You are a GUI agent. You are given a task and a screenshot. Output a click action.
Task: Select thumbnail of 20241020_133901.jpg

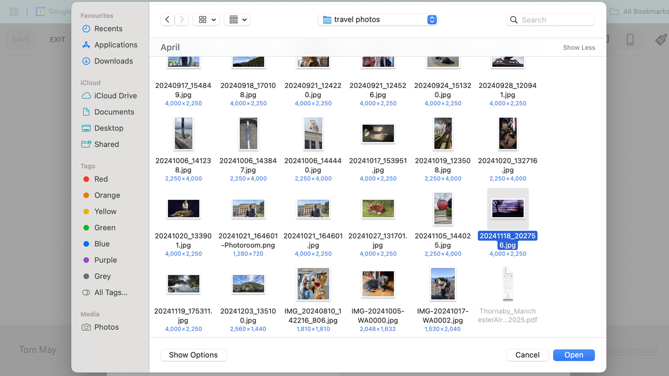(183, 209)
